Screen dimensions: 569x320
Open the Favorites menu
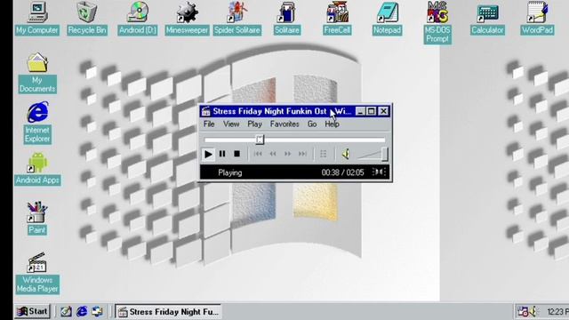click(284, 124)
